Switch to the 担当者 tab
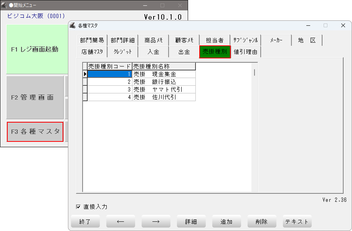This screenshot has height=231, width=352. [215, 40]
